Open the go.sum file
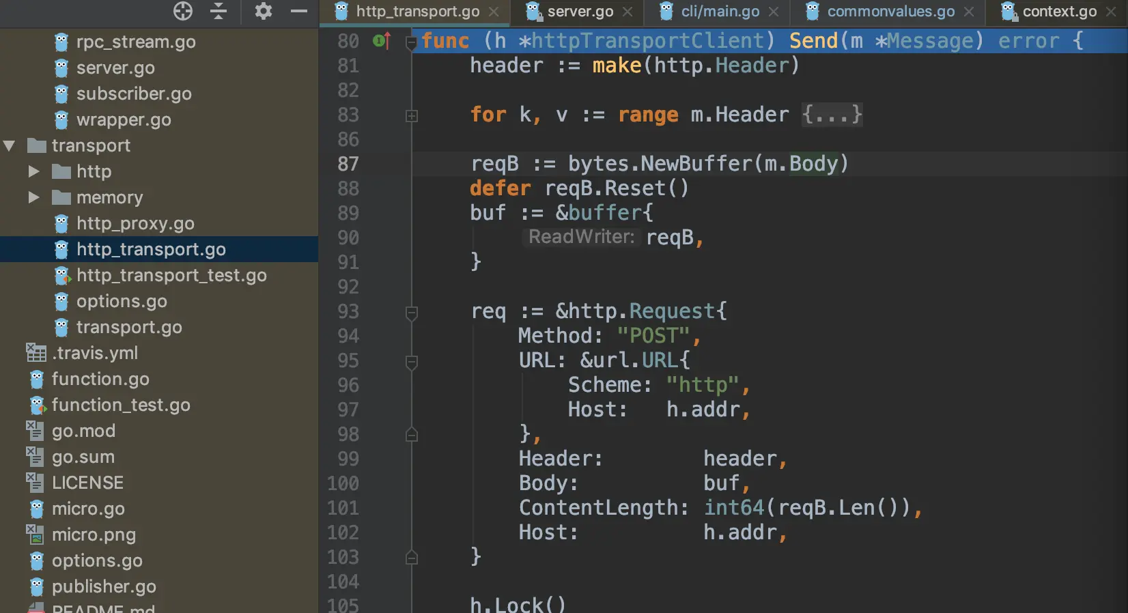 (x=83, y=457)
